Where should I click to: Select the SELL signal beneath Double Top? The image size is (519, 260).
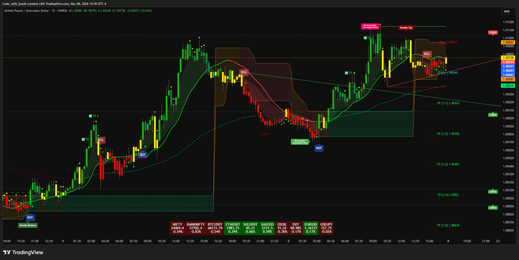pos(427,54)
